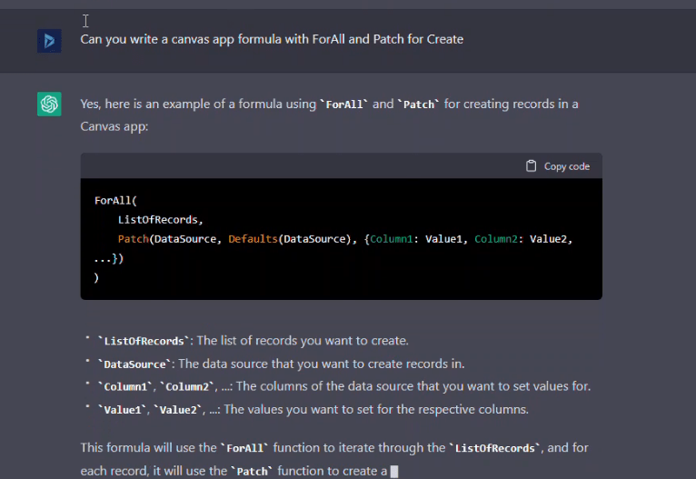This screenshot has width=696, height=479.
Task: Click the blue user avatar icon
Action: click(x=49, y=40)
